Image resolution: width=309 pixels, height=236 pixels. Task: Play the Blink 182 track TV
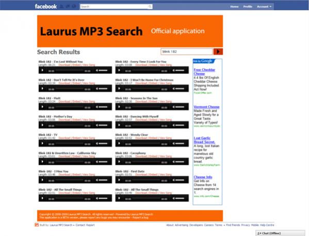click(x=42, y=143)
